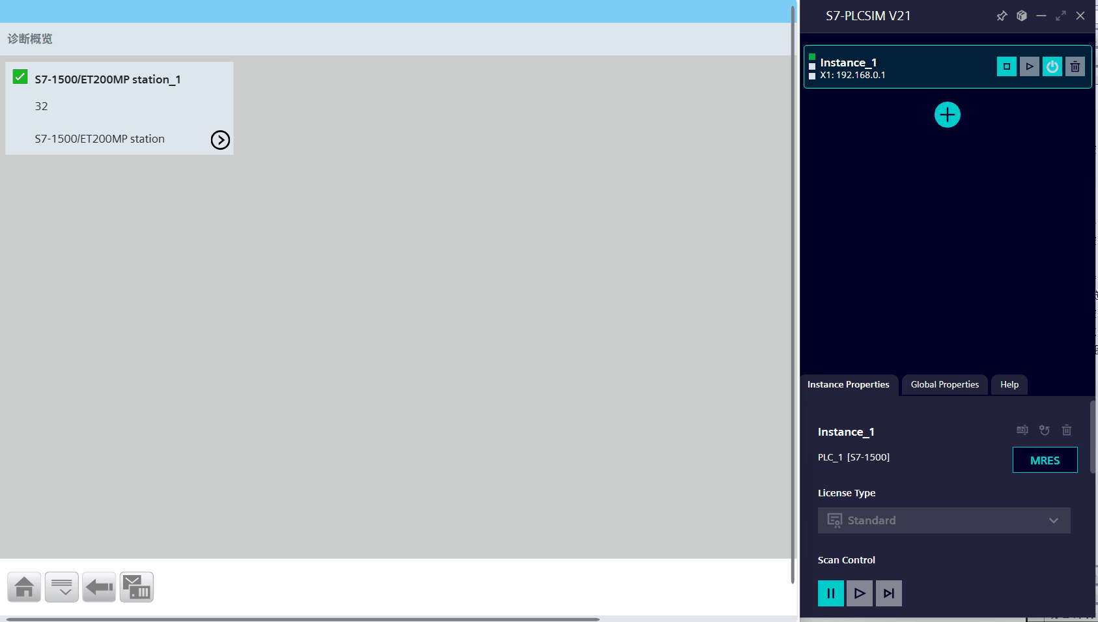Stop Instance_1 with the square STOP button

[x=1006, y=66]
